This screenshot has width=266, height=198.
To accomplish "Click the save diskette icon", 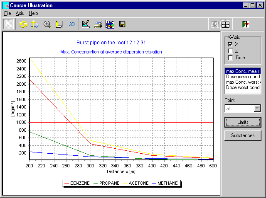I will tap(122, 24).
